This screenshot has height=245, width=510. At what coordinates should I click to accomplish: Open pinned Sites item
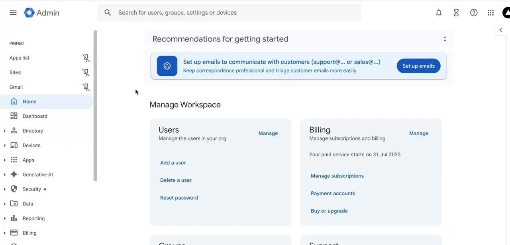(15, 72)
